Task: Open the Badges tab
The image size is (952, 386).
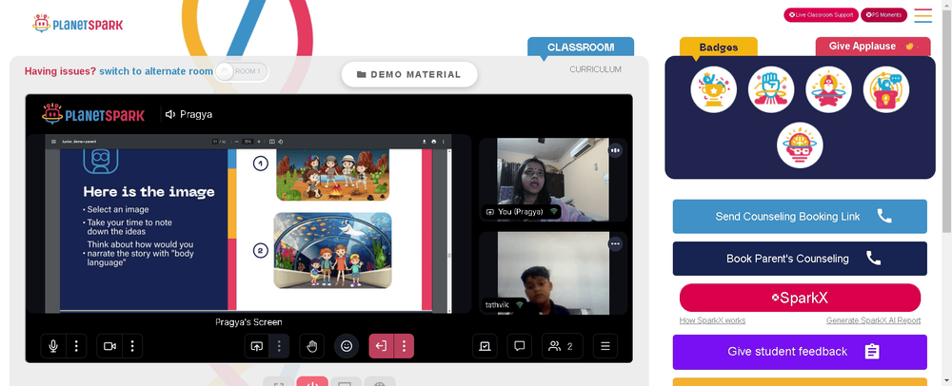Action: click(718, 48)
